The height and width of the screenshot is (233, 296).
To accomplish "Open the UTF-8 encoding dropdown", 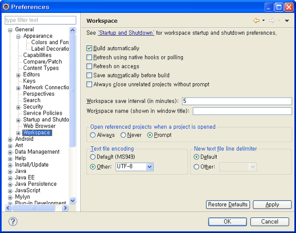I will click(150, 167).
